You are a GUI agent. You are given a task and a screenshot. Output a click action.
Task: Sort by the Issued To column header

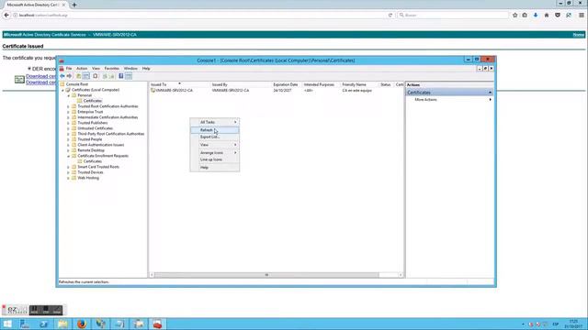pos(180,84)
